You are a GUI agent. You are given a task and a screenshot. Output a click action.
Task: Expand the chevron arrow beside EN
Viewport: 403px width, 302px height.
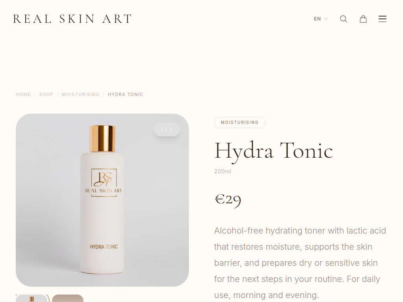(x=326, y=19)
